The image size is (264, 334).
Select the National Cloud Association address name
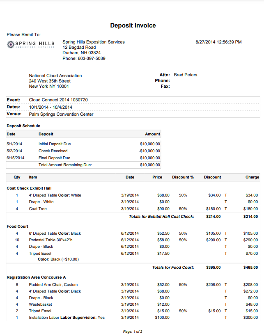[55, 75]
